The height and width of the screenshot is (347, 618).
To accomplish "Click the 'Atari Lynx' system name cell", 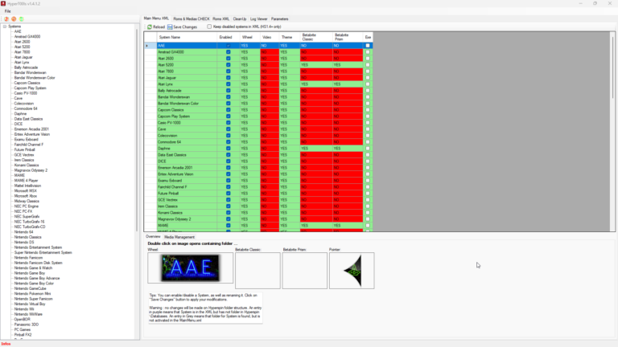I will click(187, 84).
